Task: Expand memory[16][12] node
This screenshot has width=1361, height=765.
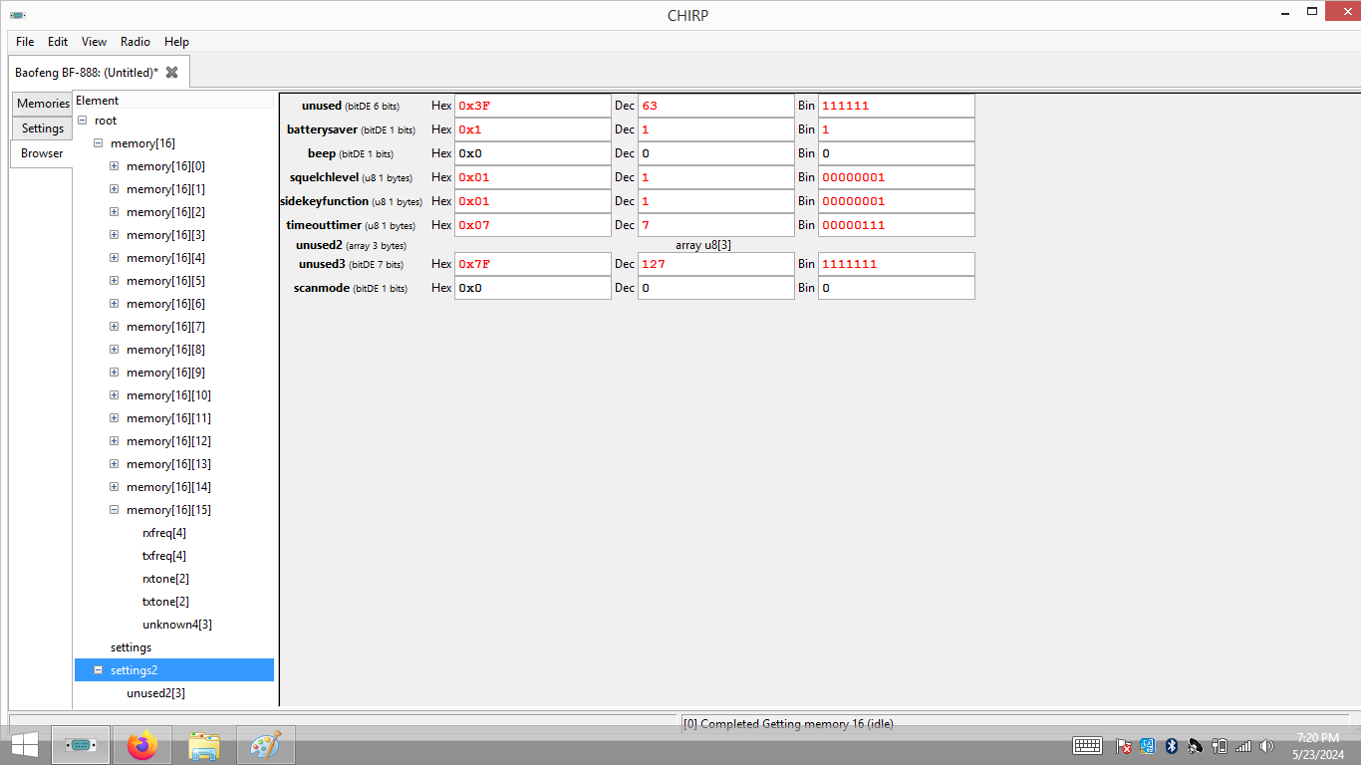Action: [115, 441]
